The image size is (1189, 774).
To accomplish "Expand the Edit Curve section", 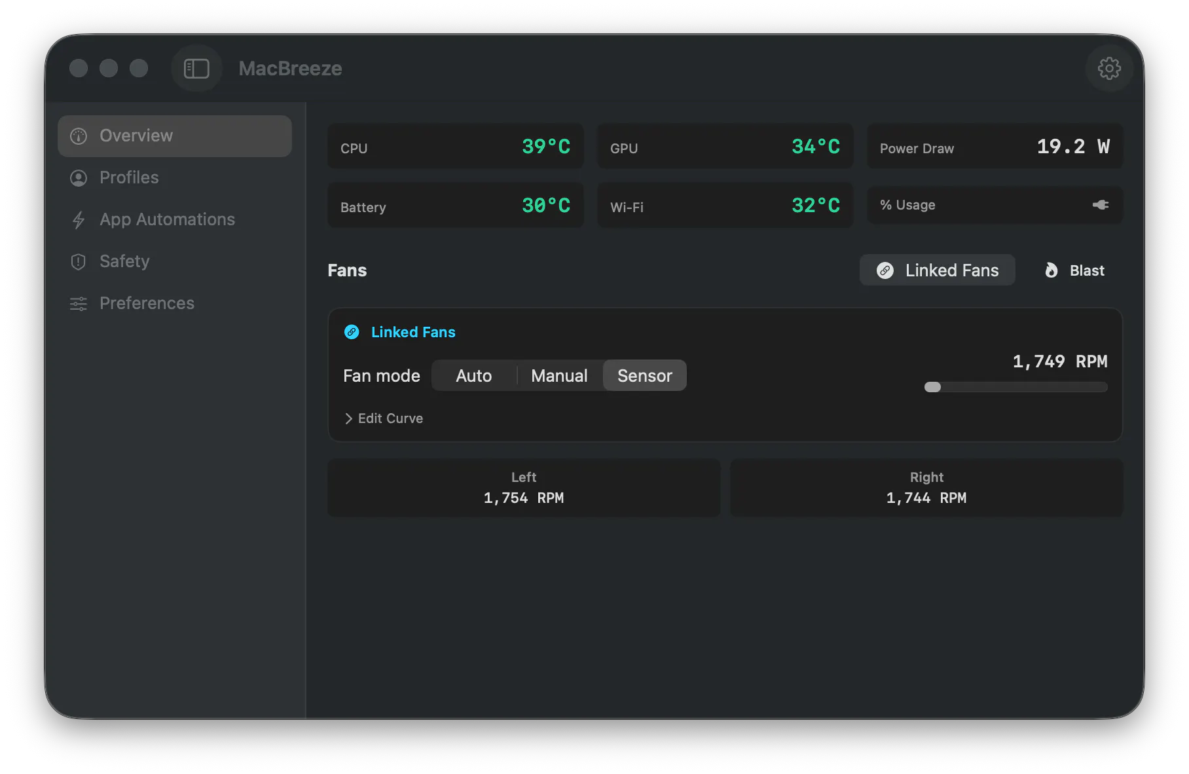I will (x=384, y=418).
